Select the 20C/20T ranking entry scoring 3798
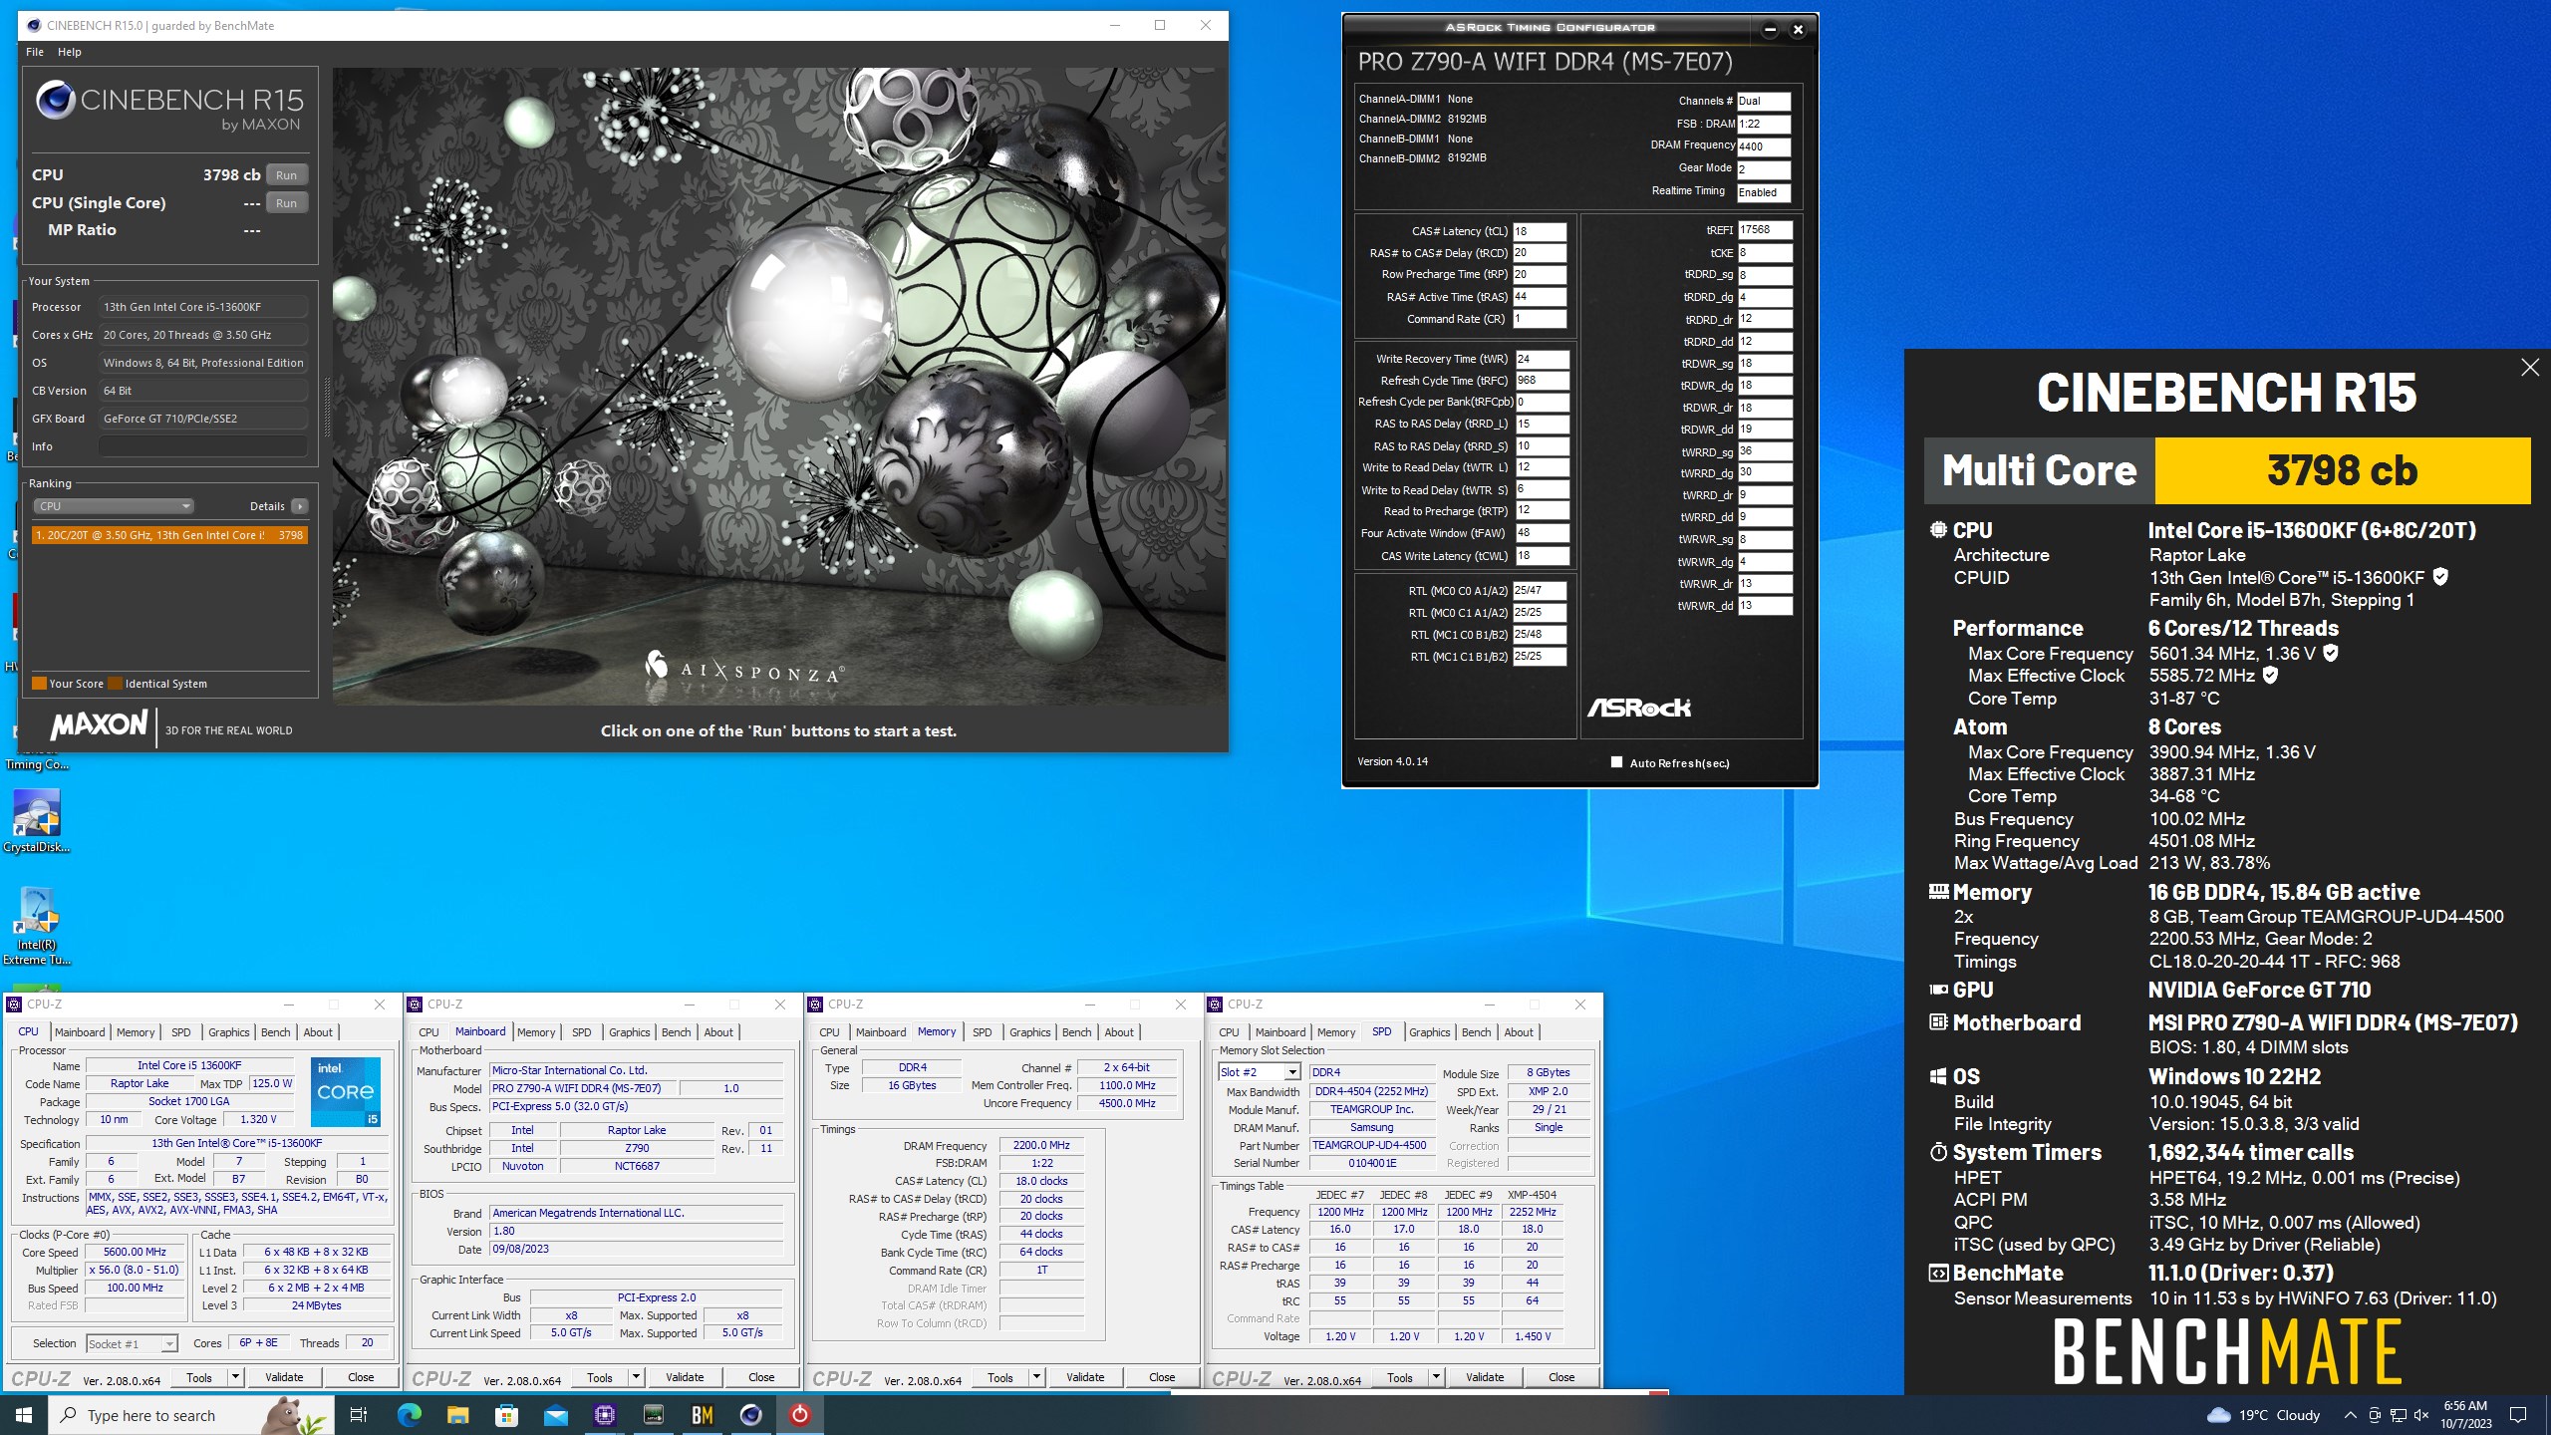Viewport: 2551px width, 1435px height. pos(169,535)
